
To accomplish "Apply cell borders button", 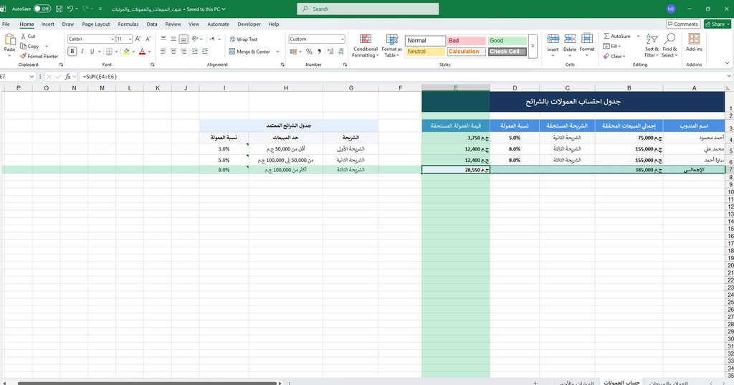I will (x=109, y=52).
